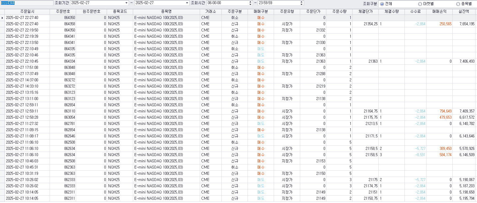This screenshot has height=203, width=477.
Task: Sort by the 주문번호 column header
Action: [63, 12]
